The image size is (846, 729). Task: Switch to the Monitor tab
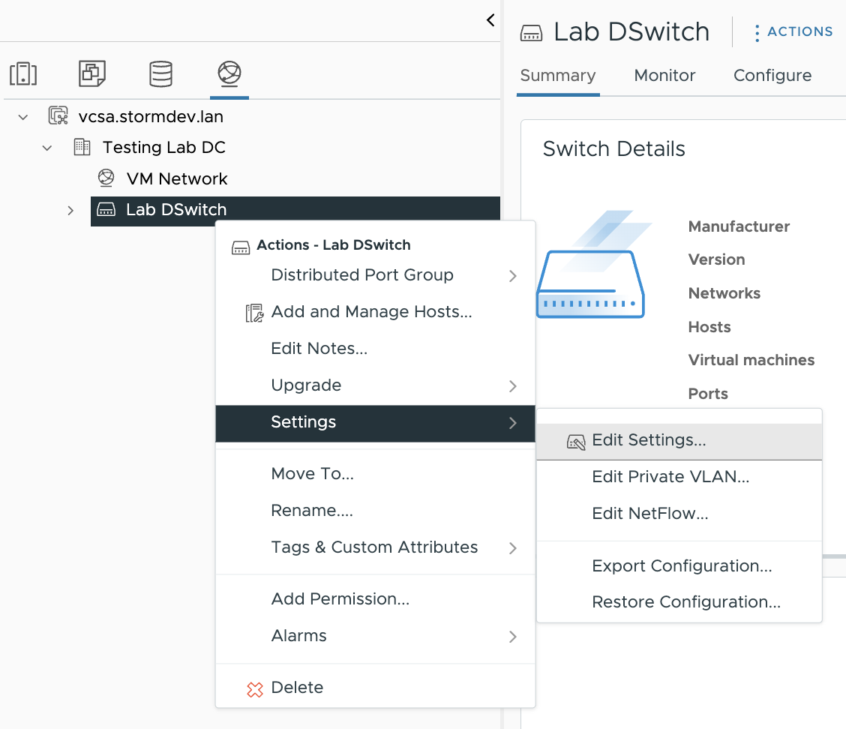tap(664, 76)
